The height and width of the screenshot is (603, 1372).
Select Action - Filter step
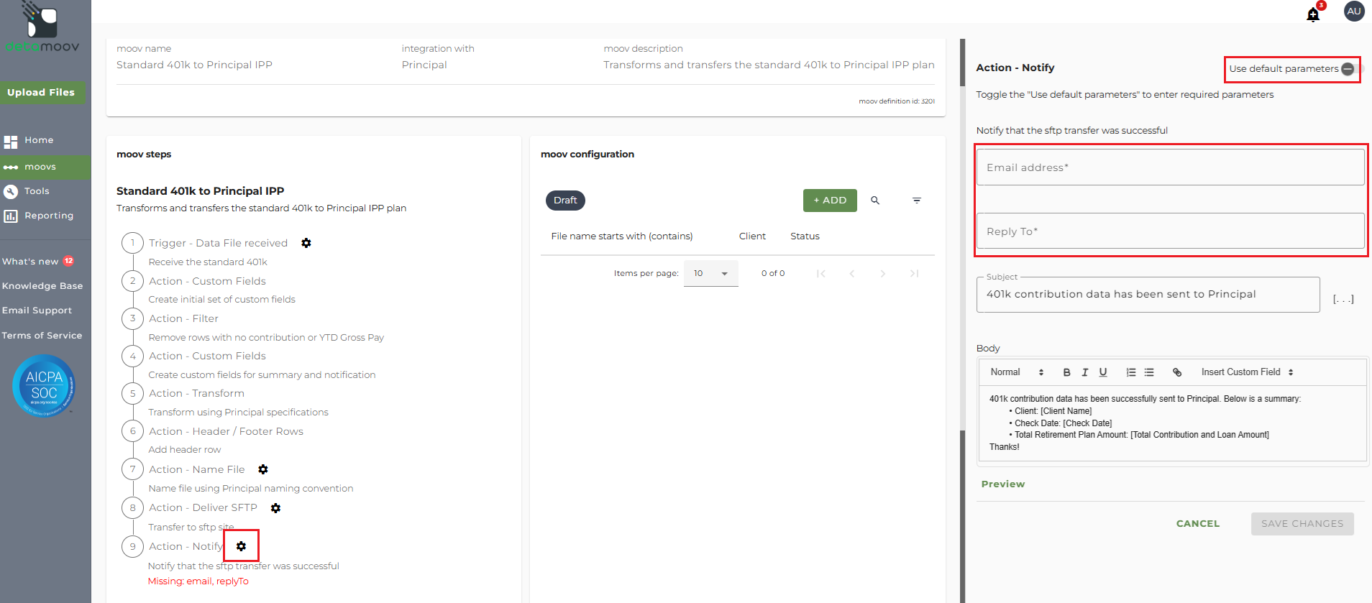pos(183,318)
